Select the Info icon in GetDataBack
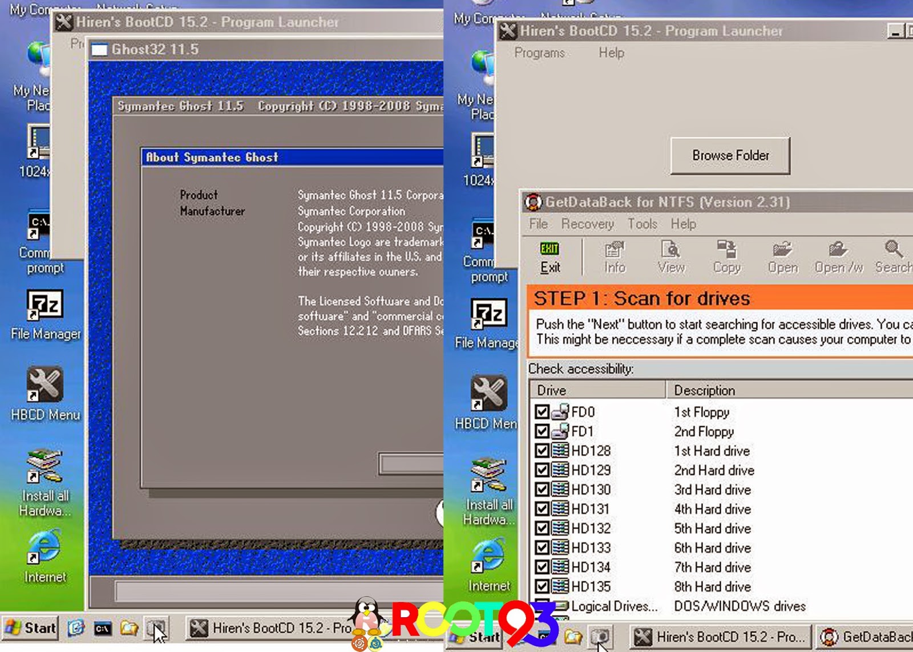Screen dimensions: 913x652 613,257
